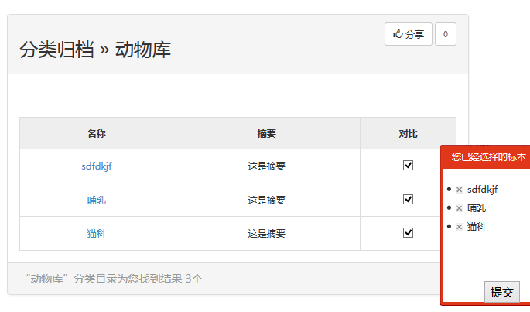Screen dimensions: 530x312
Task: Click the 这是摘要 summary in the sdfdkjf row
Action: pyautogui.click(x=266, y=166)
